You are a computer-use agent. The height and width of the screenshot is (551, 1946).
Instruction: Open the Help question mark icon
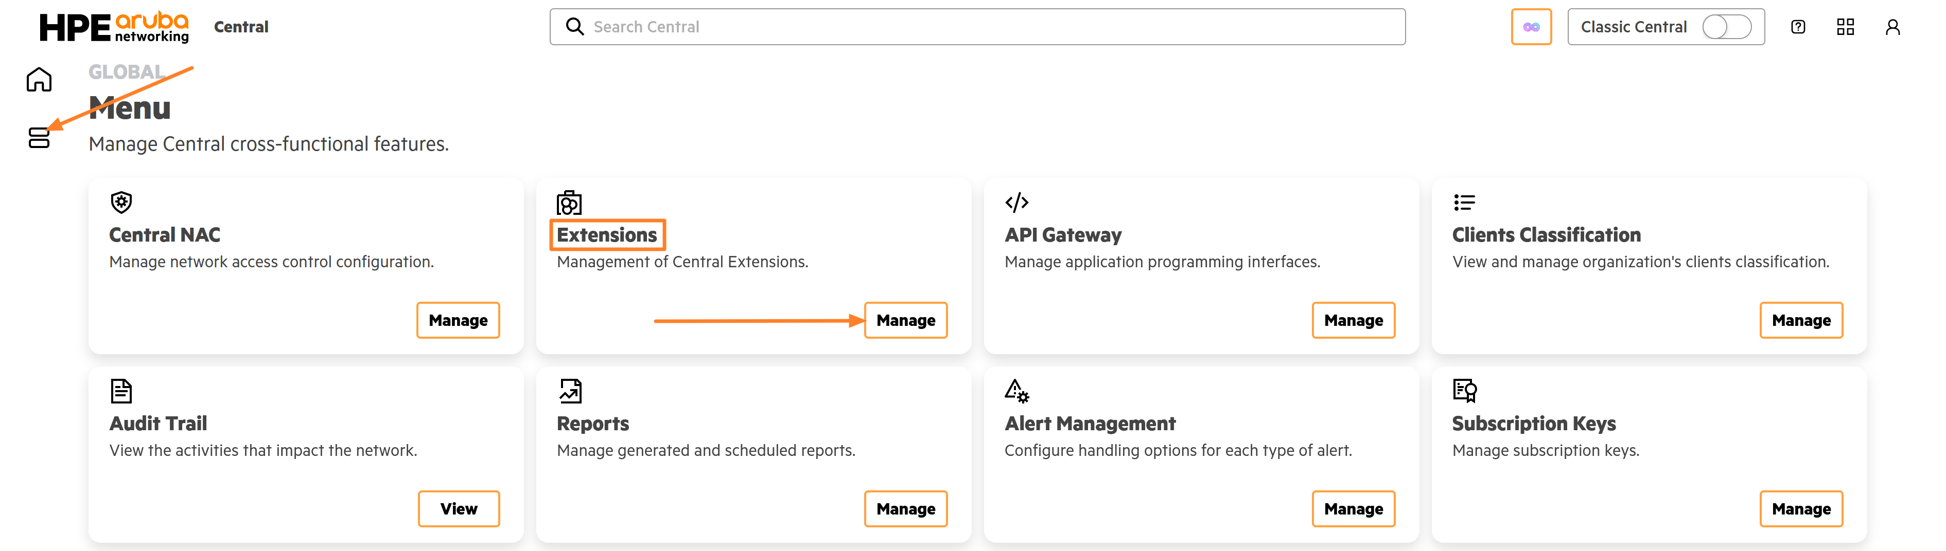coord(1798,27)
